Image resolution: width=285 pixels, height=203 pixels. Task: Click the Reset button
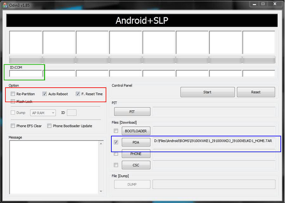point(256,92)
